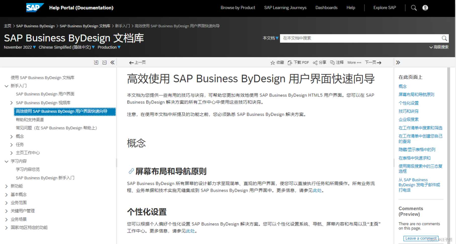
Task: Expand the 任务 tree node
Action: (12, 145)
